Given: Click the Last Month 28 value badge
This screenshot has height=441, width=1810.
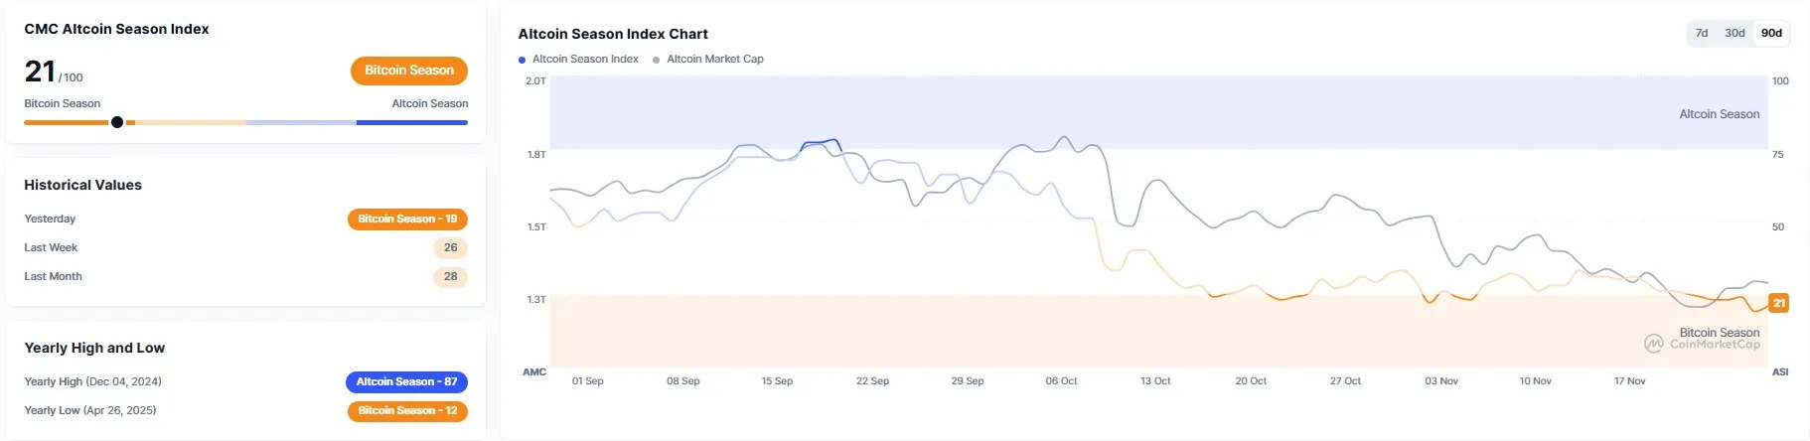Looking at the screenshot, I should (450, 276).
